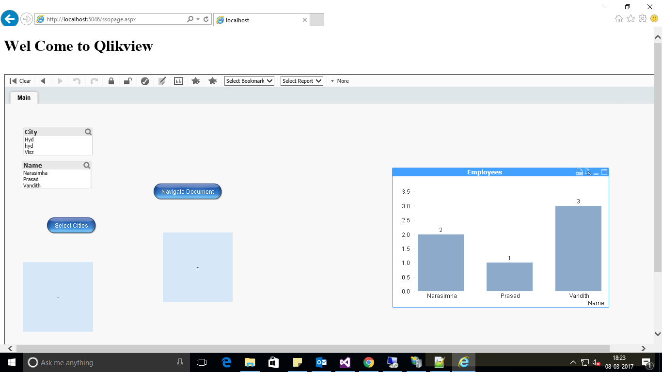Viewport: 662px width, 372px height.
Task: Click the Navigate Document button
Action: [x=188, y=191]
